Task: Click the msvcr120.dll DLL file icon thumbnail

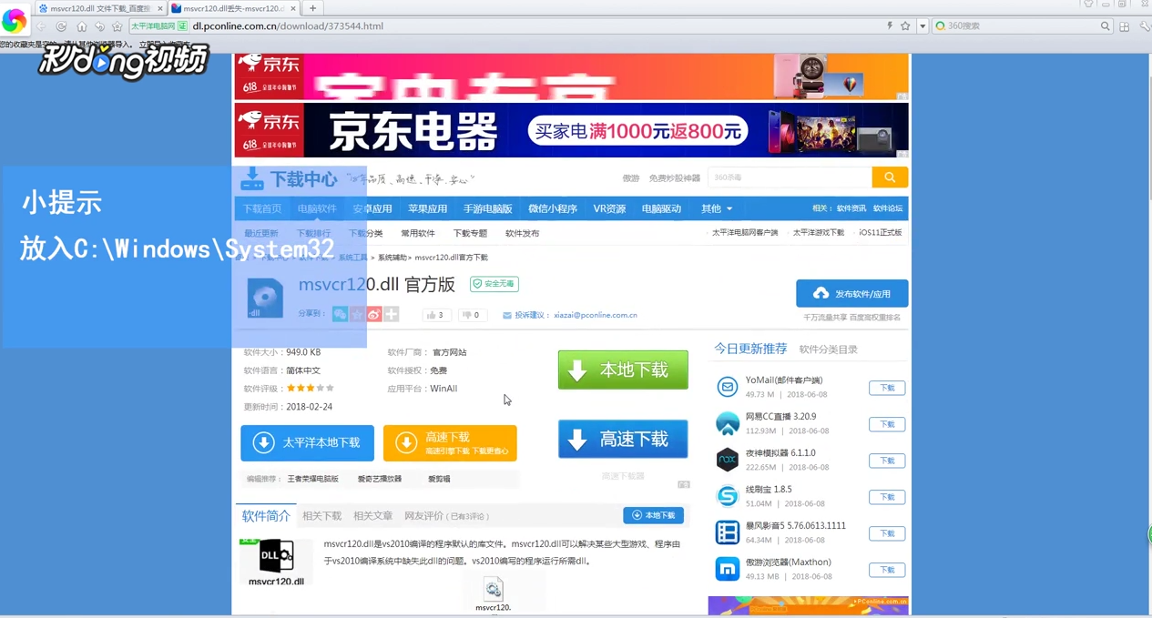Action: (276, 557)
